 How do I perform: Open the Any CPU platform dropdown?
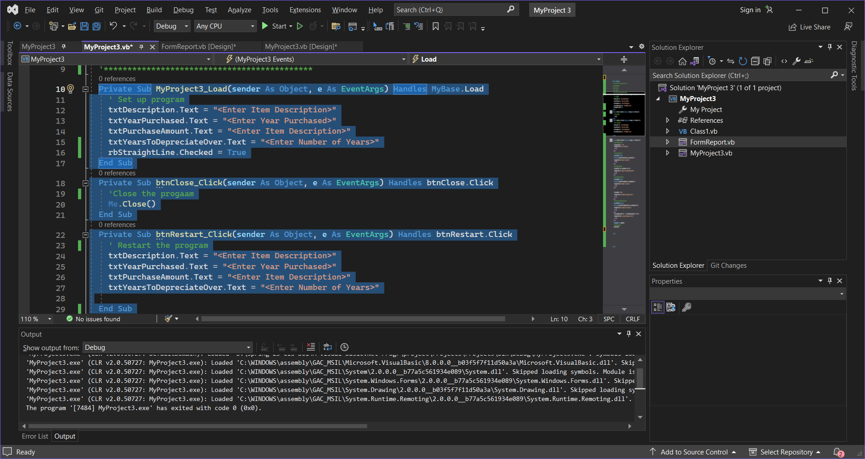pyautogui.click(x=226, y=26)
